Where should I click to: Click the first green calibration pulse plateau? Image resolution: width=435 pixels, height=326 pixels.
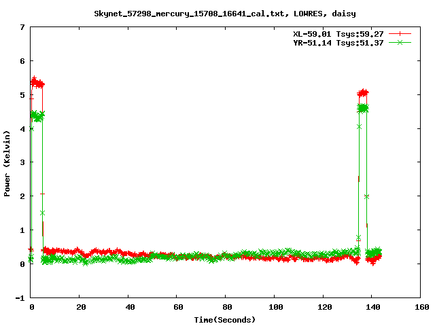(37, 116)
